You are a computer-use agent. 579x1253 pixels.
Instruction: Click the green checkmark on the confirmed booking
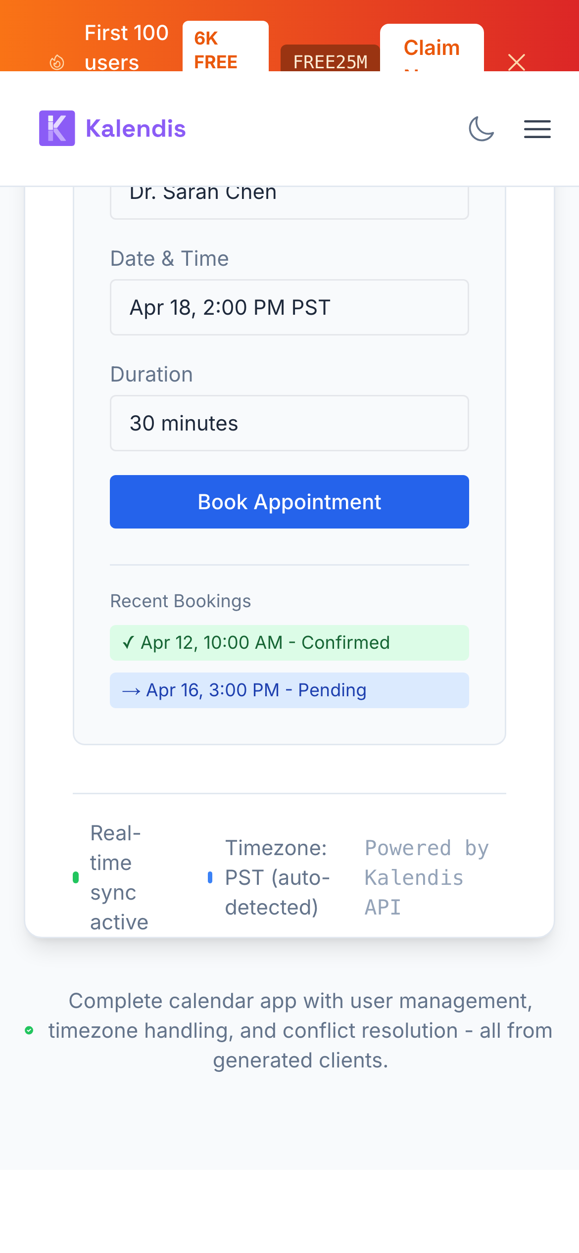click(x=128, y=643)
